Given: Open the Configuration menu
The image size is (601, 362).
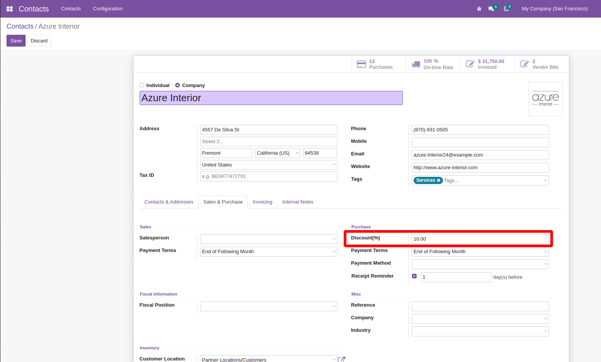Looking at the screenshot, I should click(x=107, y=9).
